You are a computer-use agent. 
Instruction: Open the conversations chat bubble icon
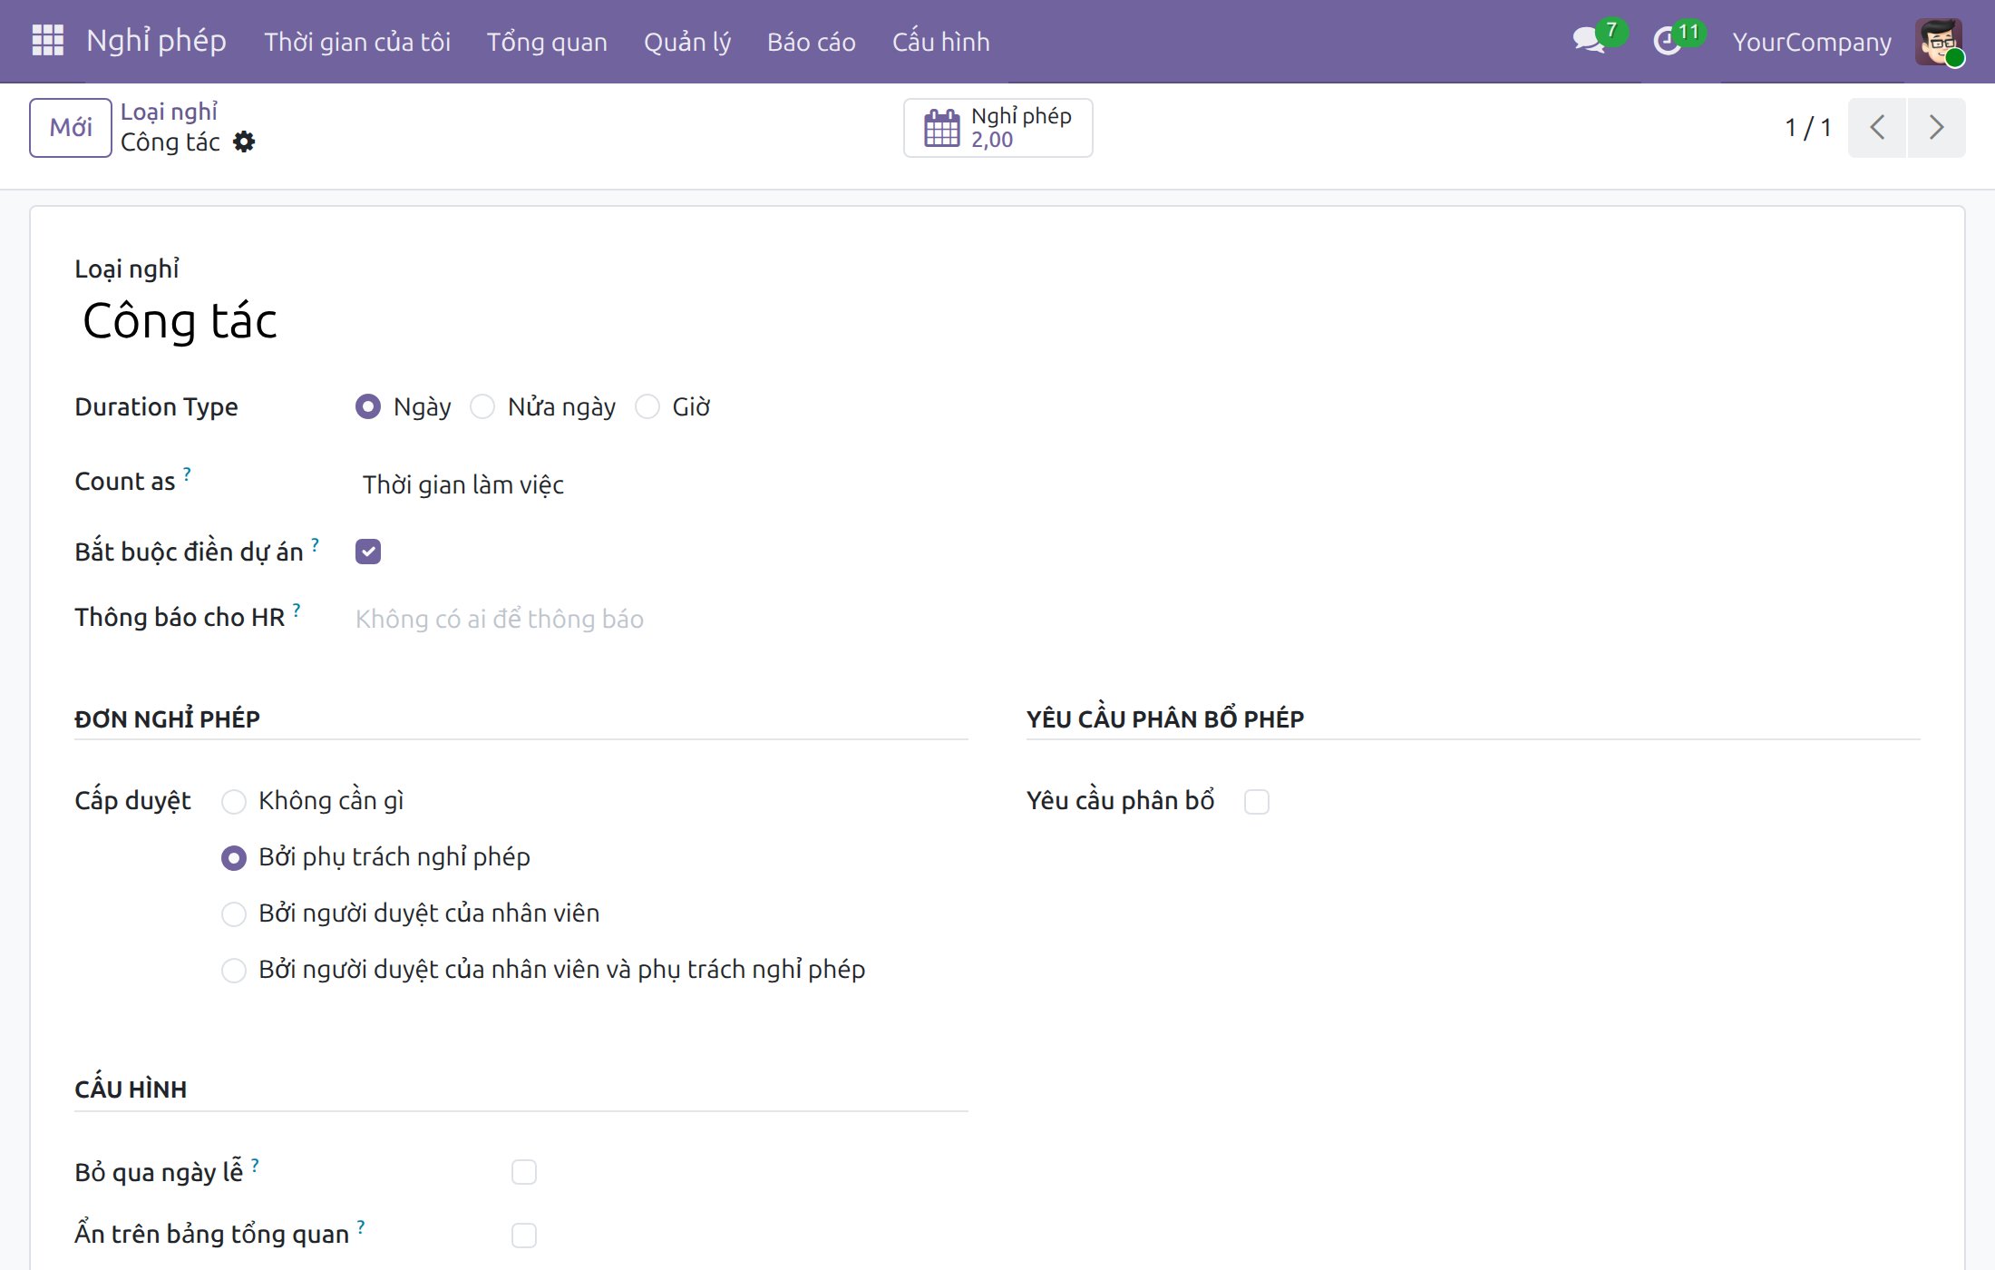point(1589,41)
